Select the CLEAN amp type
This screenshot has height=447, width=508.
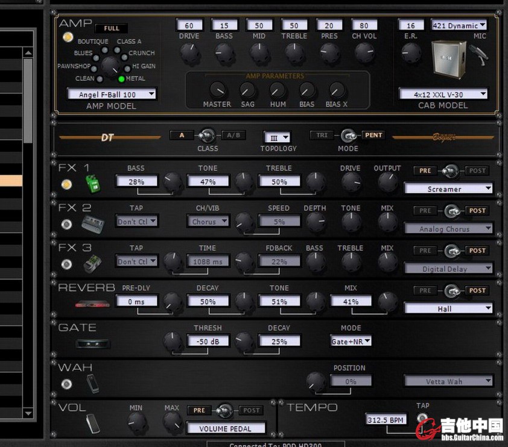tap(100, 79)
